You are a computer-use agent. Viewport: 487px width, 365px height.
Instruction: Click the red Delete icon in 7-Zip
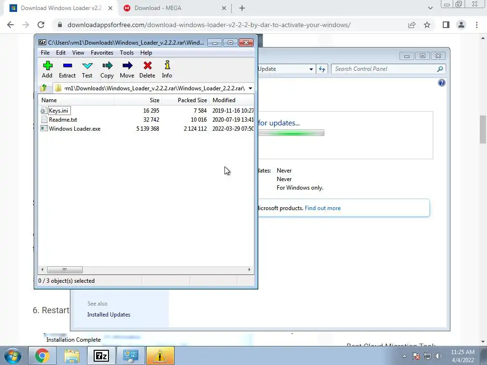pyautogui.click(x=147, y=66)
